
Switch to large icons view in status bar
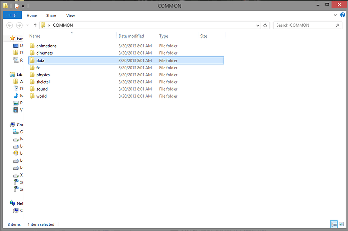(x=342, y=224)
